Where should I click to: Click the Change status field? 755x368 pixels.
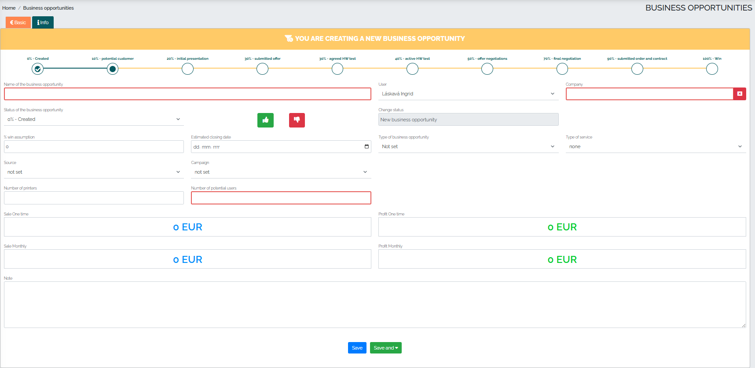click(x=469, y=120)
